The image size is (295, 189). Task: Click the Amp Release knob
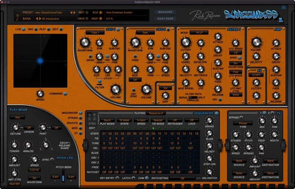pos(276,95)
